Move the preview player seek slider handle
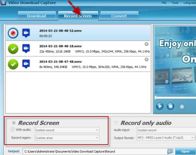 [x=155, y=98]
